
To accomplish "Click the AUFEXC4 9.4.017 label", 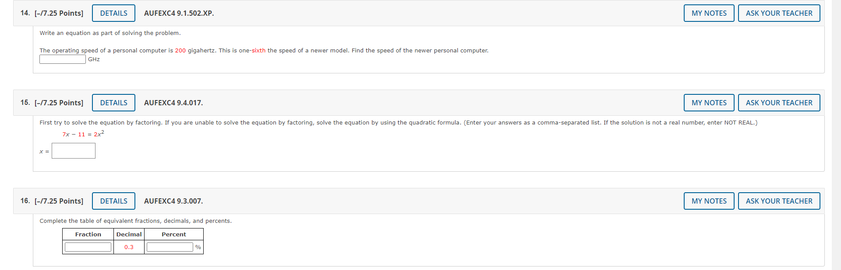I will (173, 103).
